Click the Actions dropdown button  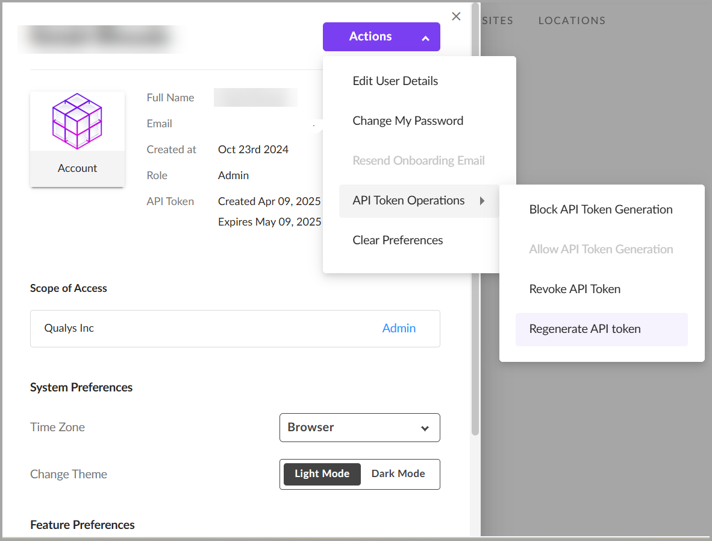[x=381, y=37]
